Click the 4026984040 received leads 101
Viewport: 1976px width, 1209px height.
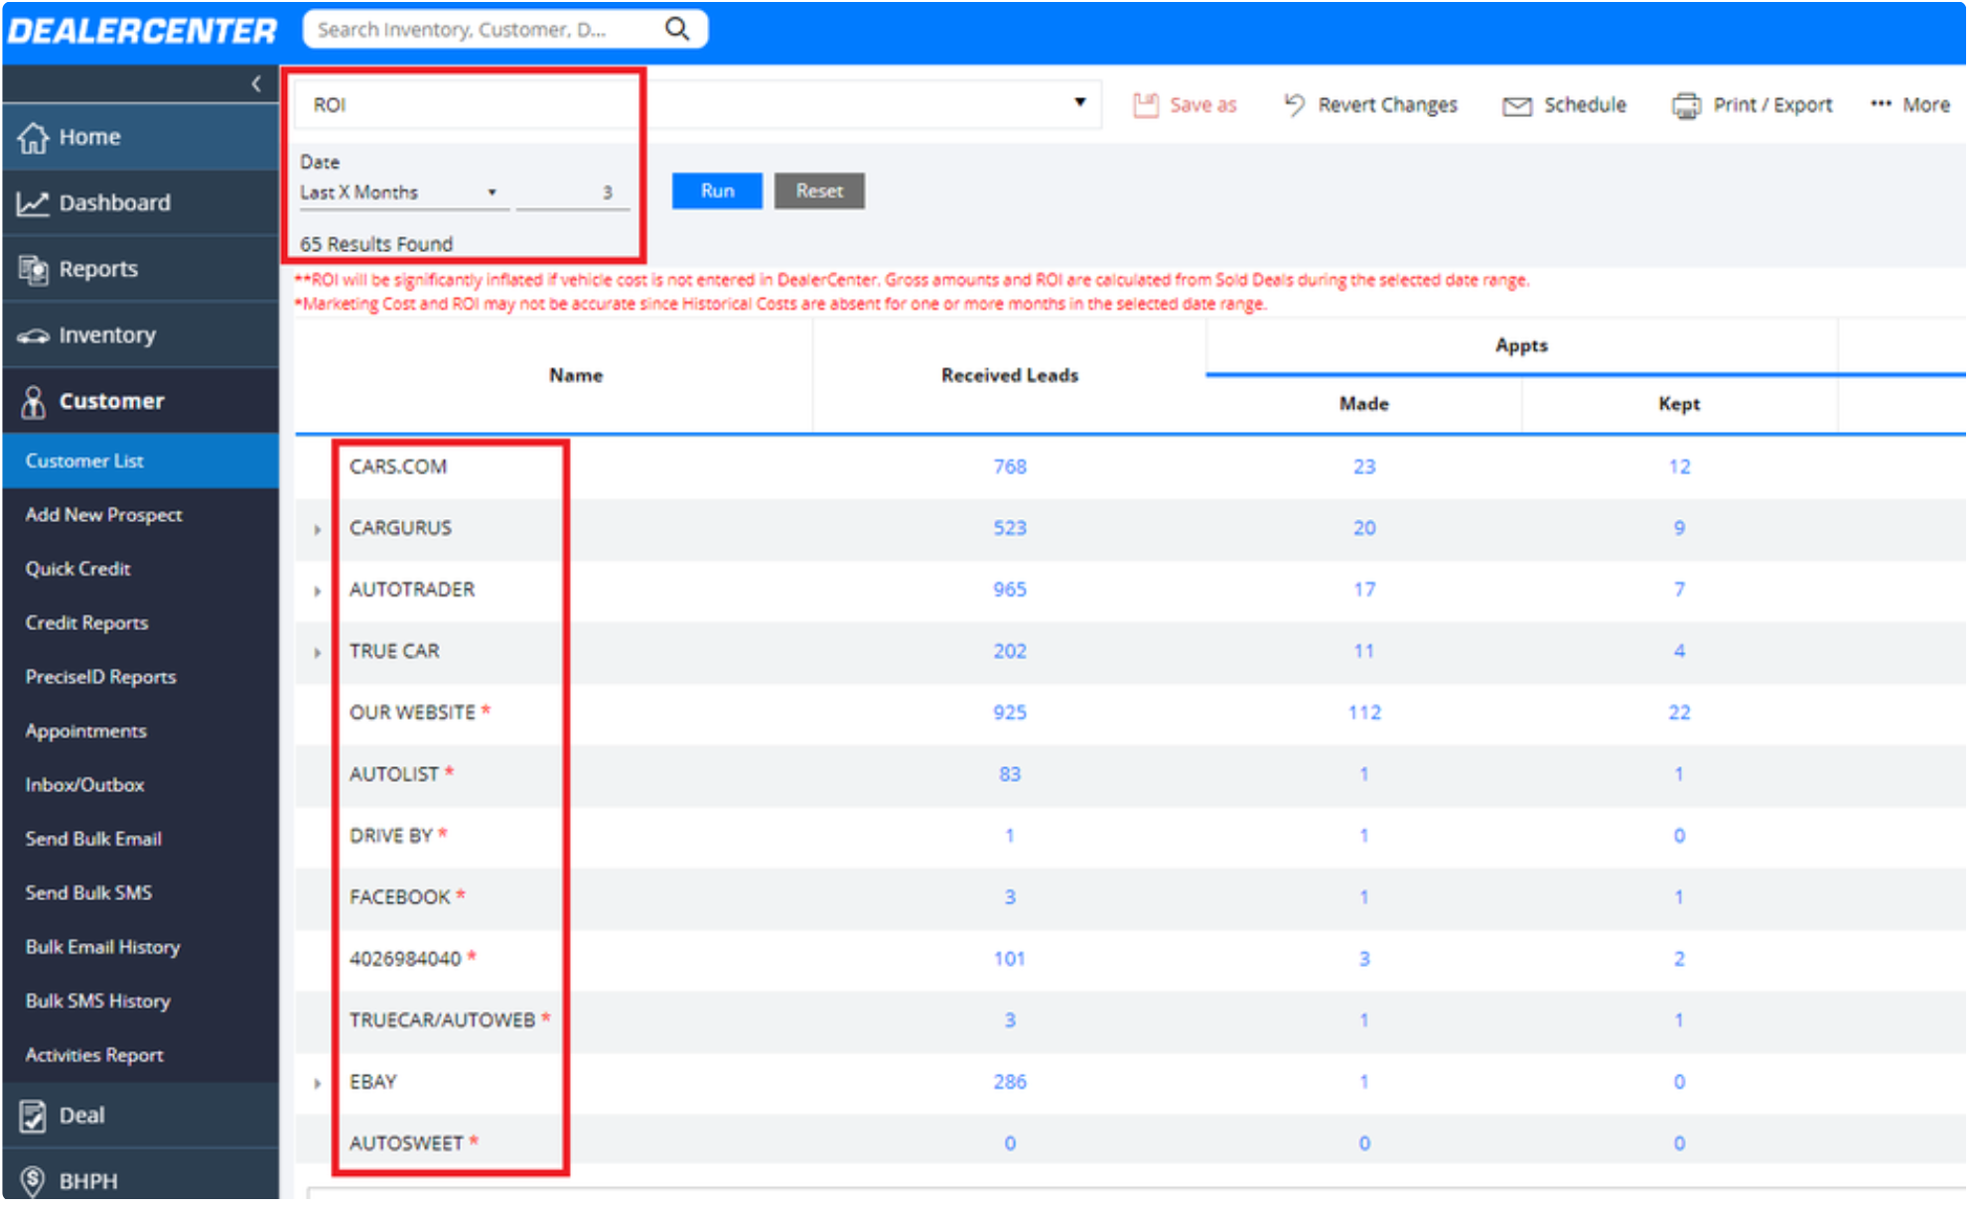click(x=1010, y=960)
